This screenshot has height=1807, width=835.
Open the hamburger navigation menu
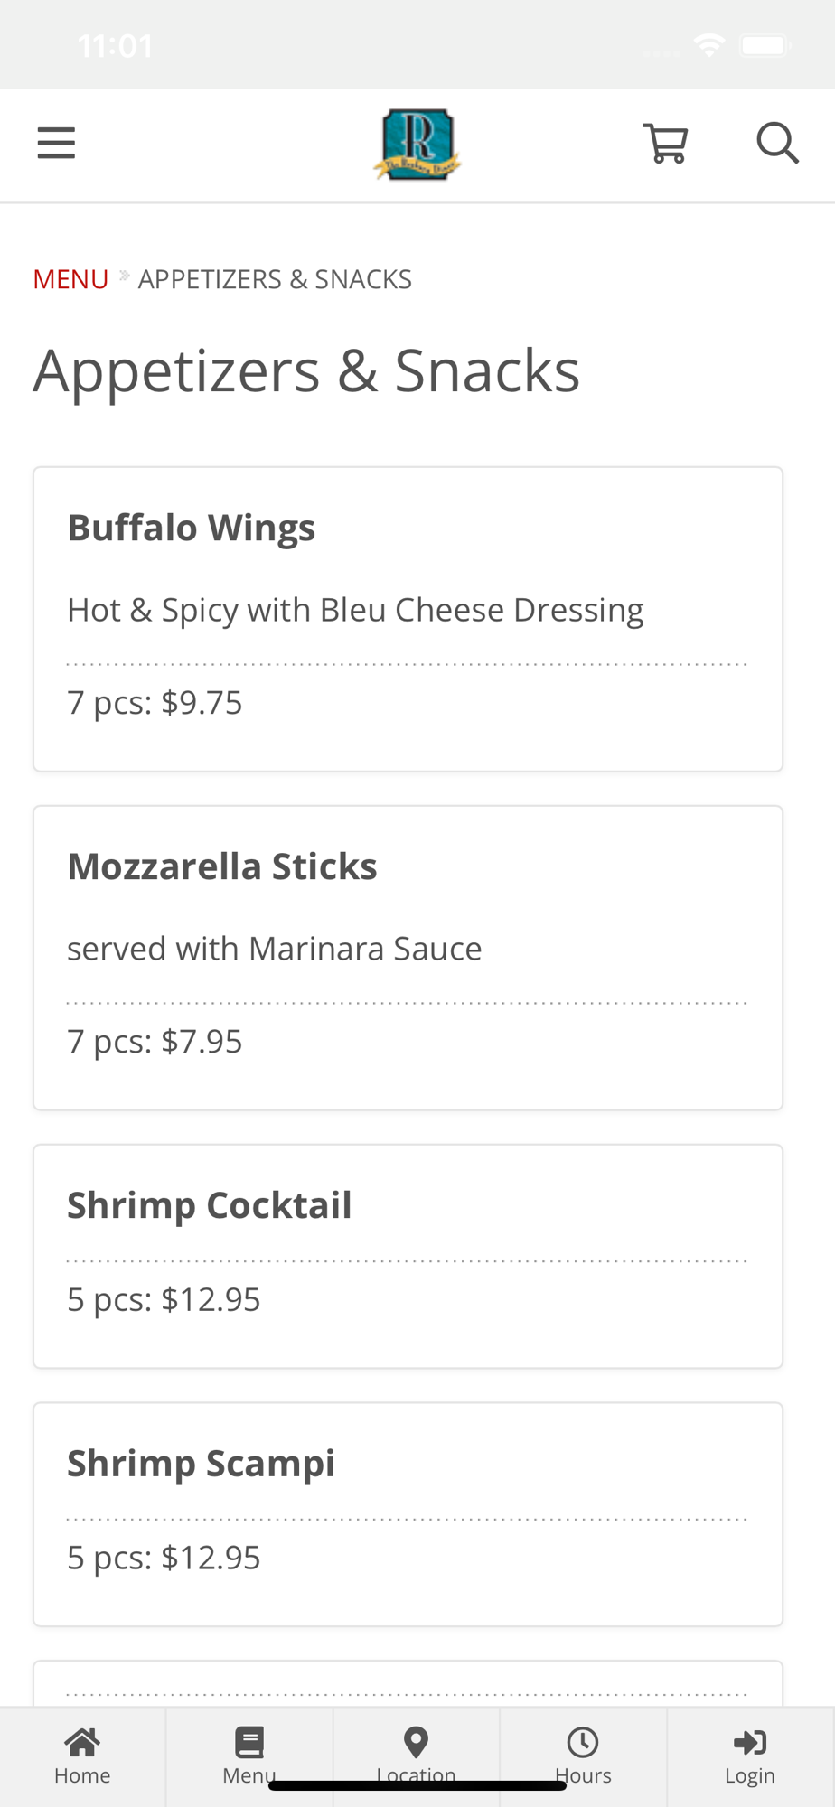pos(56,143)
